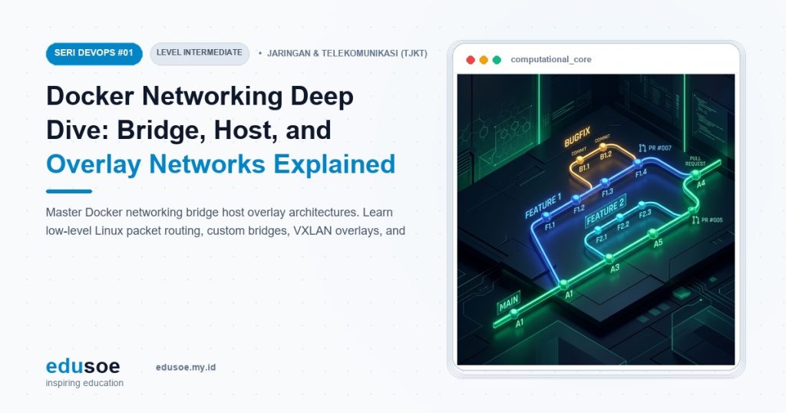Select commit node F1.1
Screen dimensions: 786x413
(547, 216)
